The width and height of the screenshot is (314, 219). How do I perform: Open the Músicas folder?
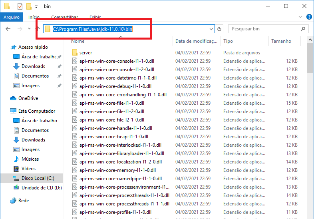30,159
